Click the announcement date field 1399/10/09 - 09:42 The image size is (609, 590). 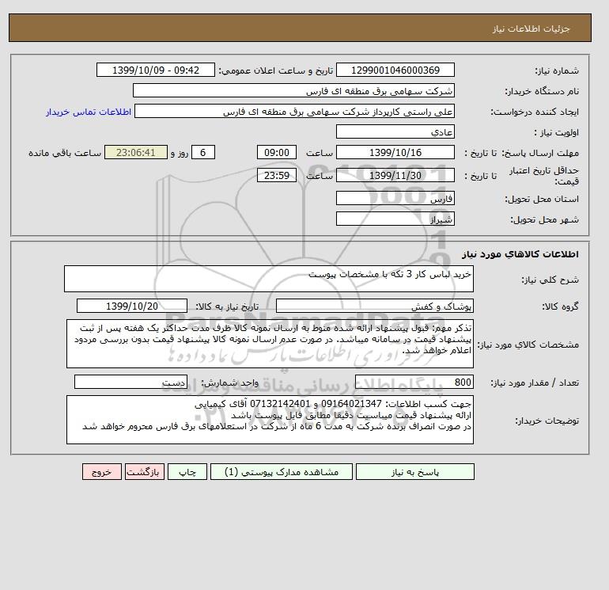tap(155, 70)
